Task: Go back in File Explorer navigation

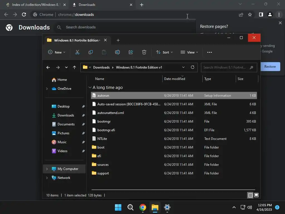Action: 48,67
